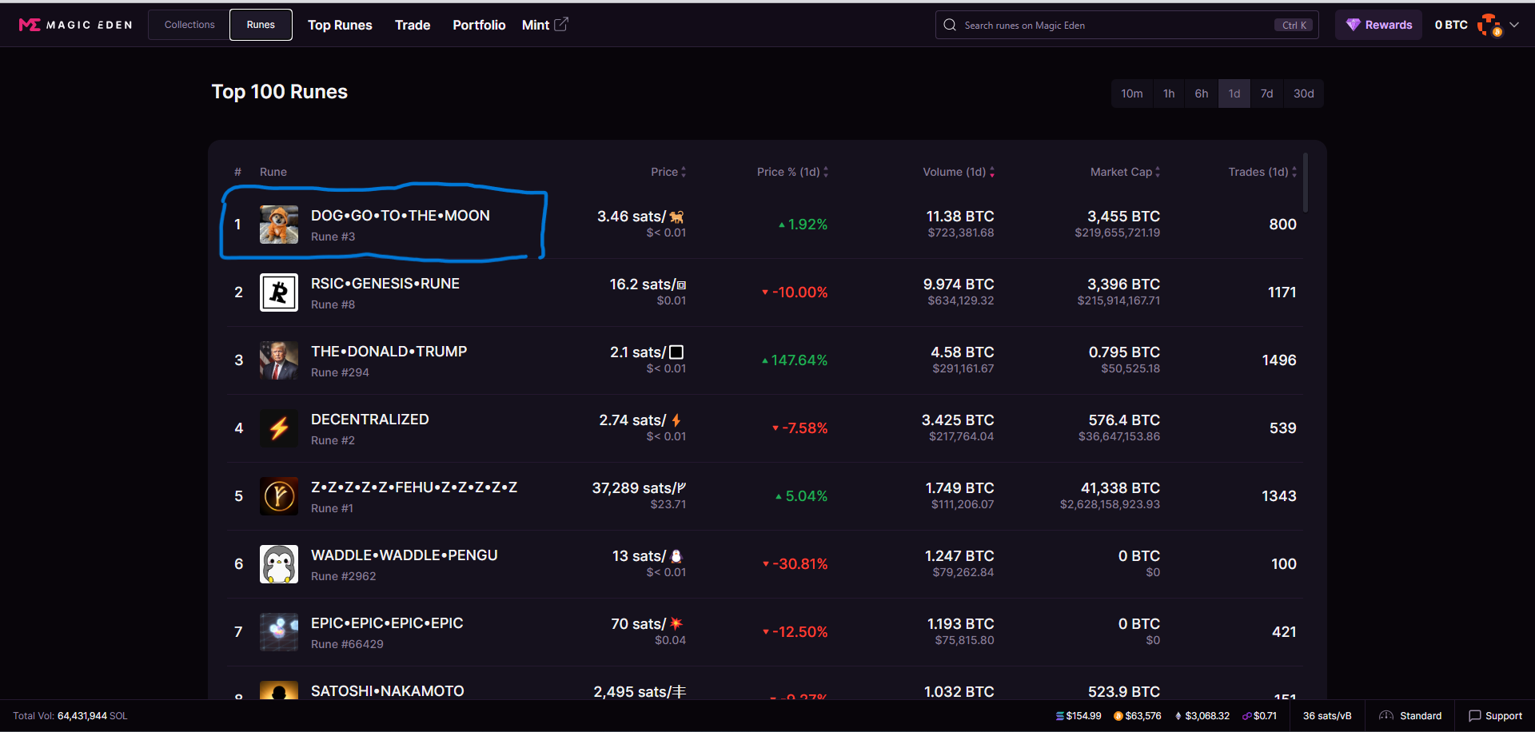Select the 6h timeframe
1535x732 pixels.
pos(1202,93)
